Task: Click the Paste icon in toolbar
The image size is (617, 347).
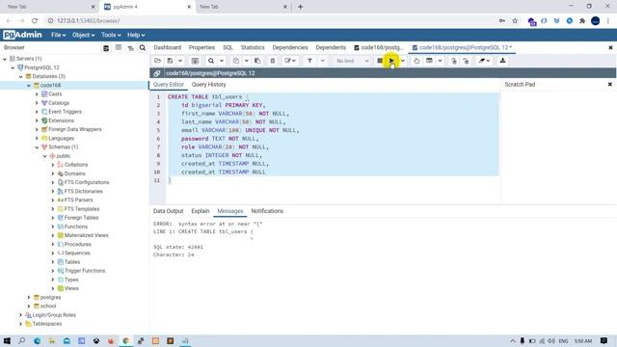Action: [x=257, y=61]
